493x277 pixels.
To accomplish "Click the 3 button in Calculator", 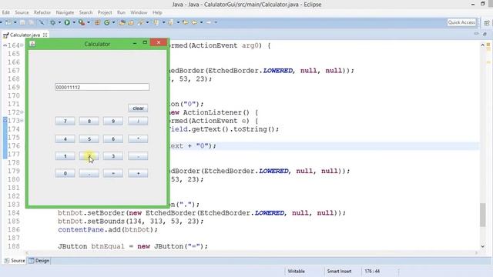I will coord(113,156).
